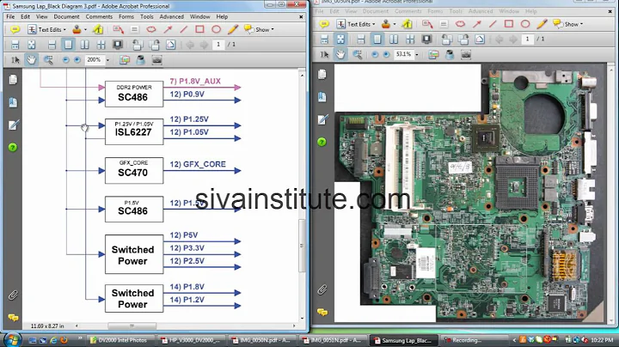Click Zoom In button in Samsung Lap window

click(x=77, y=60)
